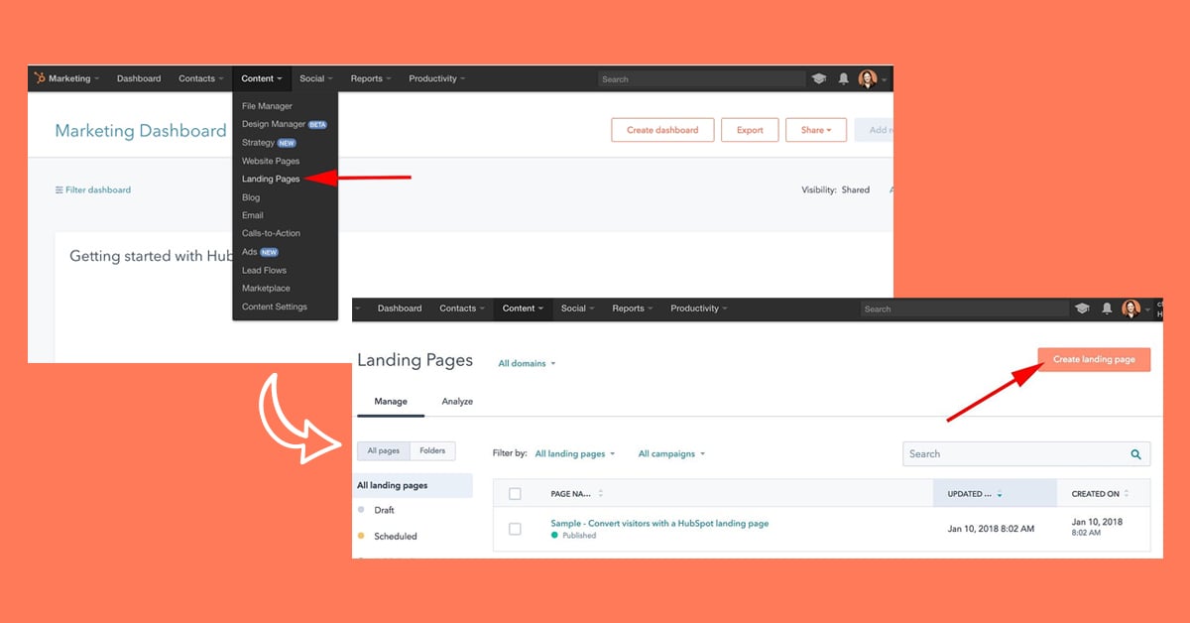Viewport: 1190px width, 623px height.
Task: Tick checkbox for Sample landing page row
Action: [515, 529]
